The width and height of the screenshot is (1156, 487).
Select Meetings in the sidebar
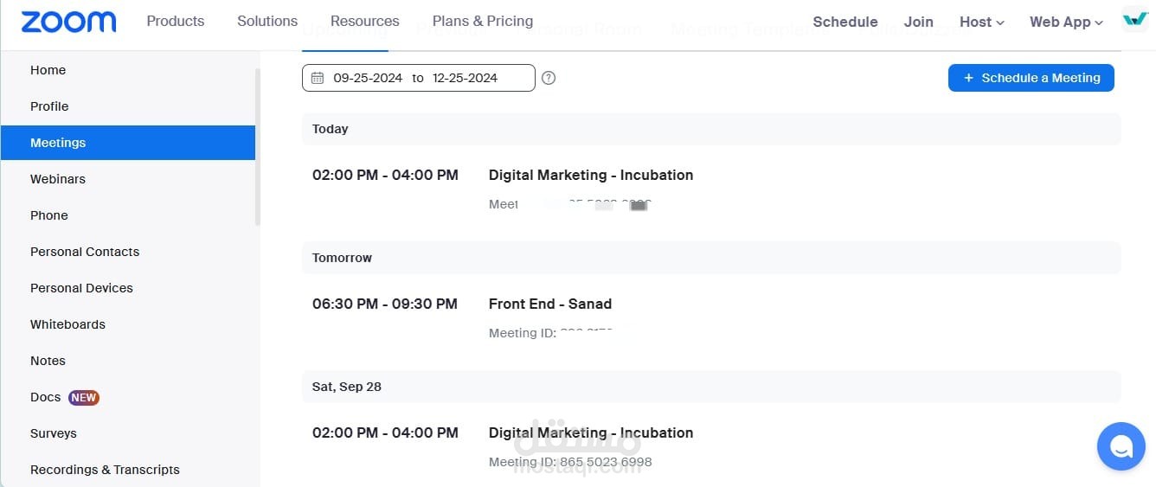[128, 143]
